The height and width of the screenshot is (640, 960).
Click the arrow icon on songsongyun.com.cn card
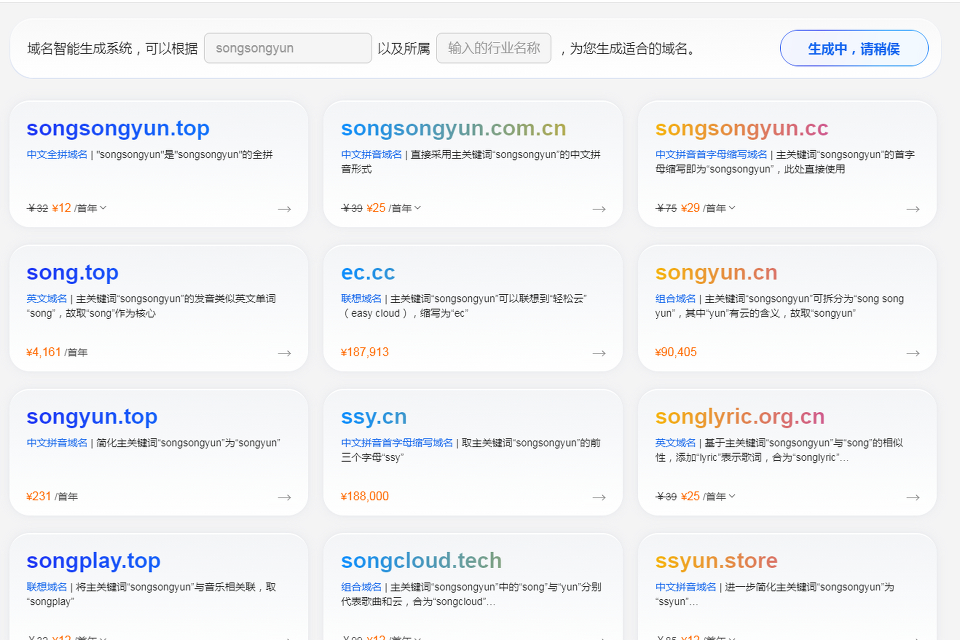click(599, 209)
